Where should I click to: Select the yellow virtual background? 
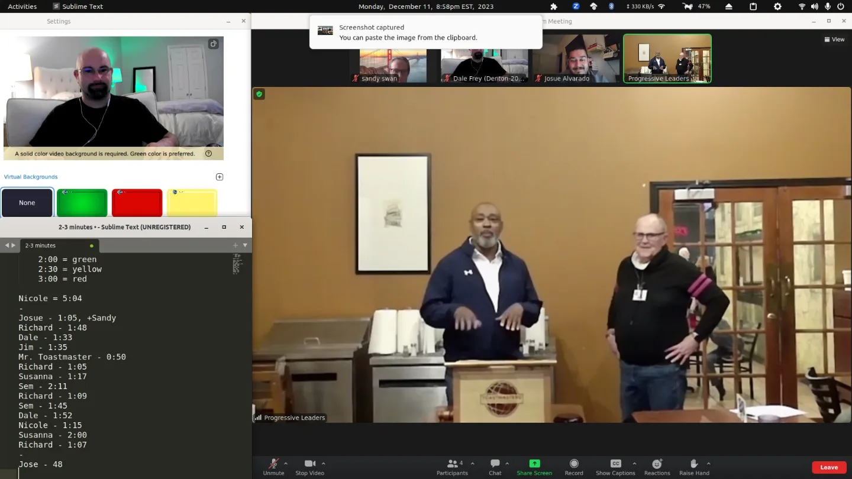(192, 203)
